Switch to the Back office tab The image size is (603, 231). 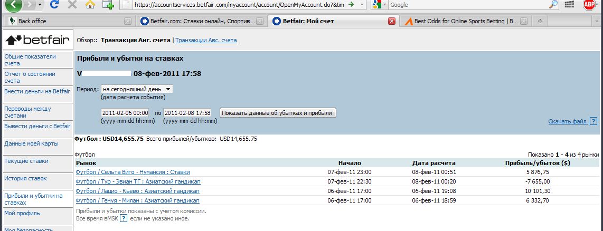coord(69,21)
